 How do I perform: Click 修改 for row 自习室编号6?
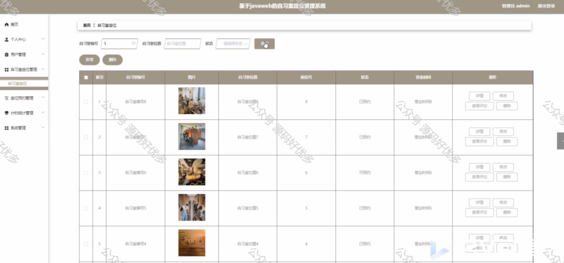[x=503, y=167]
